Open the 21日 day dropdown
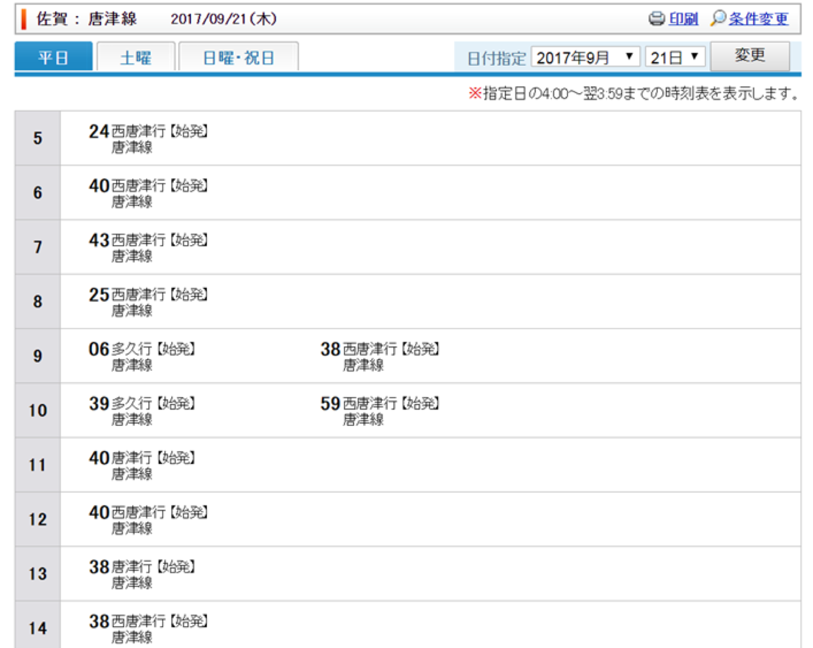This screenshot has width=813, height=648. pos(675,57)
